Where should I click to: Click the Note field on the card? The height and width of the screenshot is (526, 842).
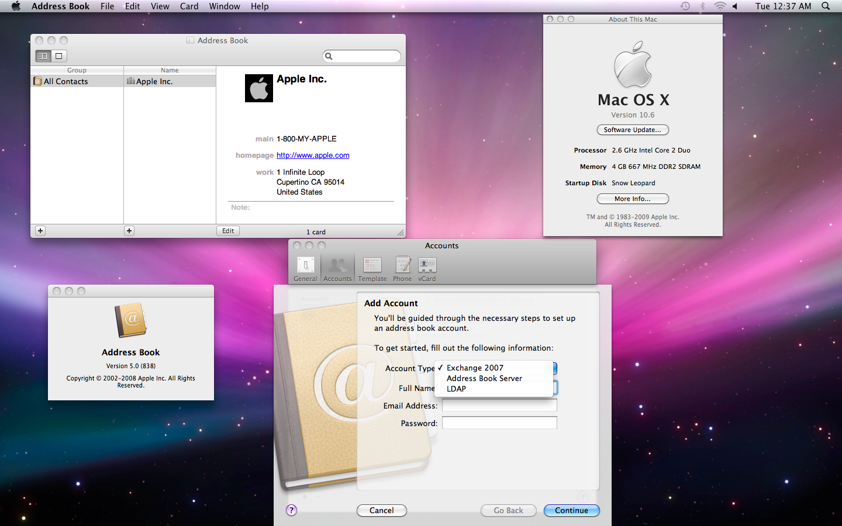(x=311, y=207)
